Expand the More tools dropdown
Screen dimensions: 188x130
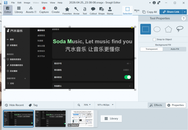coord(137,11)
